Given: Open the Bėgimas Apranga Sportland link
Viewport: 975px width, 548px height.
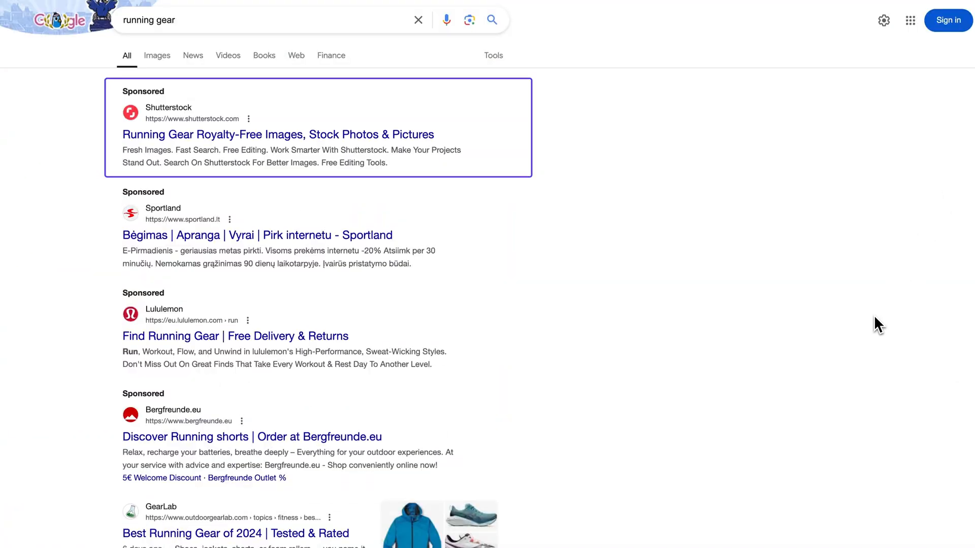Looking at the screenshot, I should (x=257, y=235).
